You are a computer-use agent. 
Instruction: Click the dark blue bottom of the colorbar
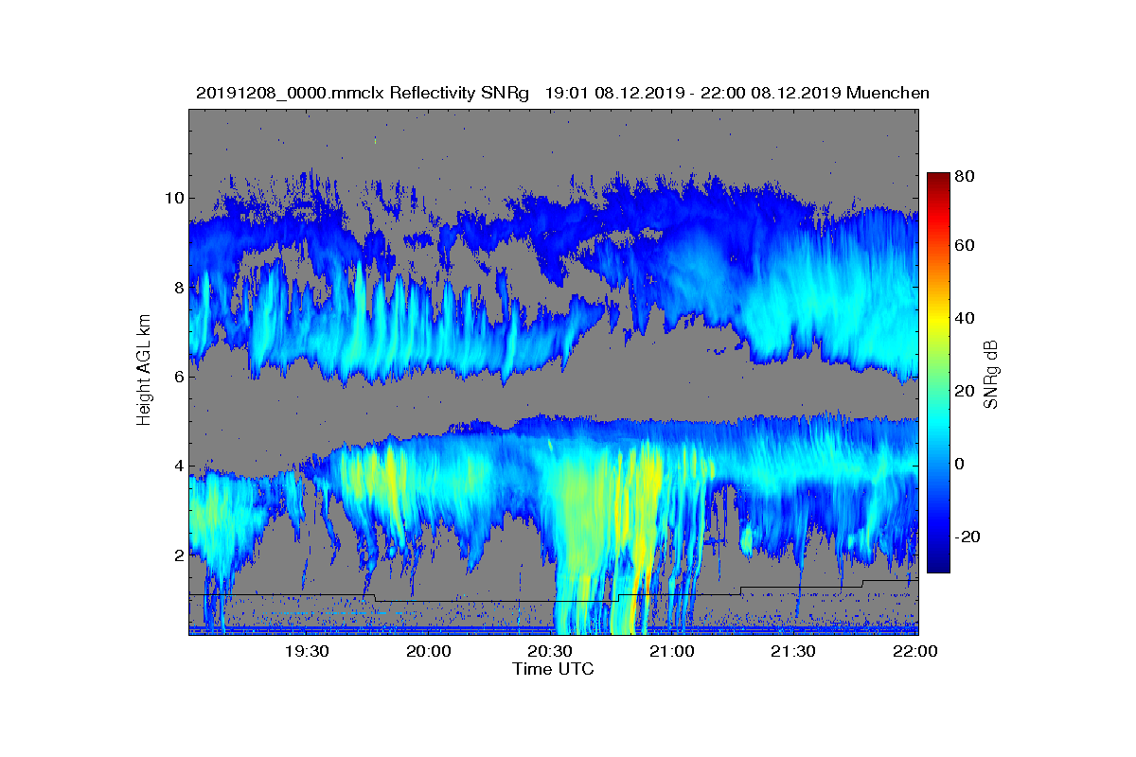coord(938,566)
